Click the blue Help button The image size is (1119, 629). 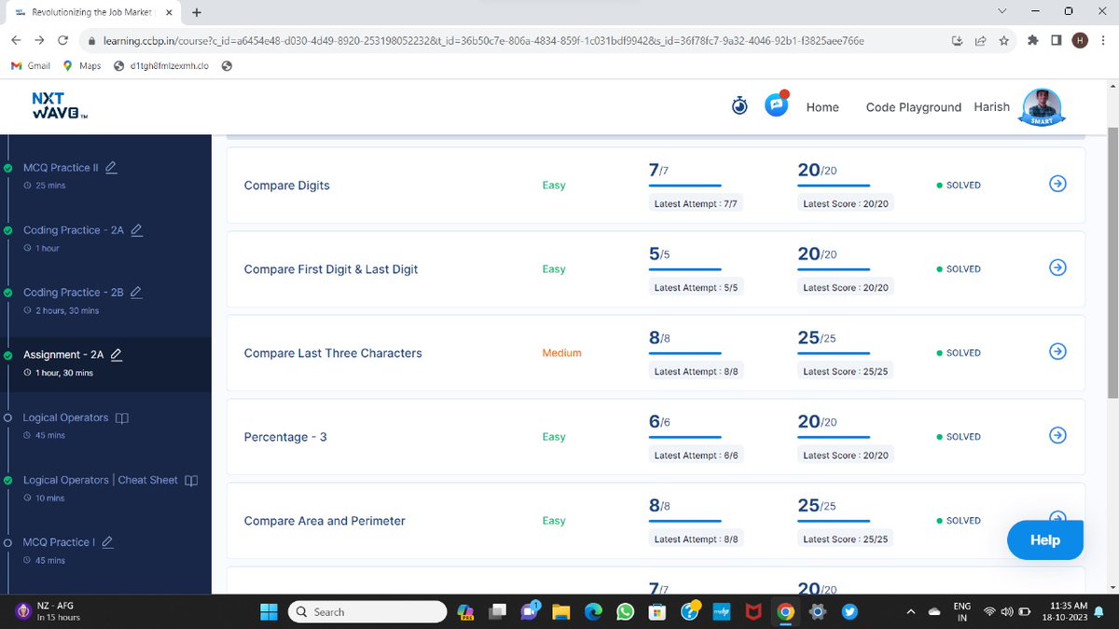[x=1044, y=540]
